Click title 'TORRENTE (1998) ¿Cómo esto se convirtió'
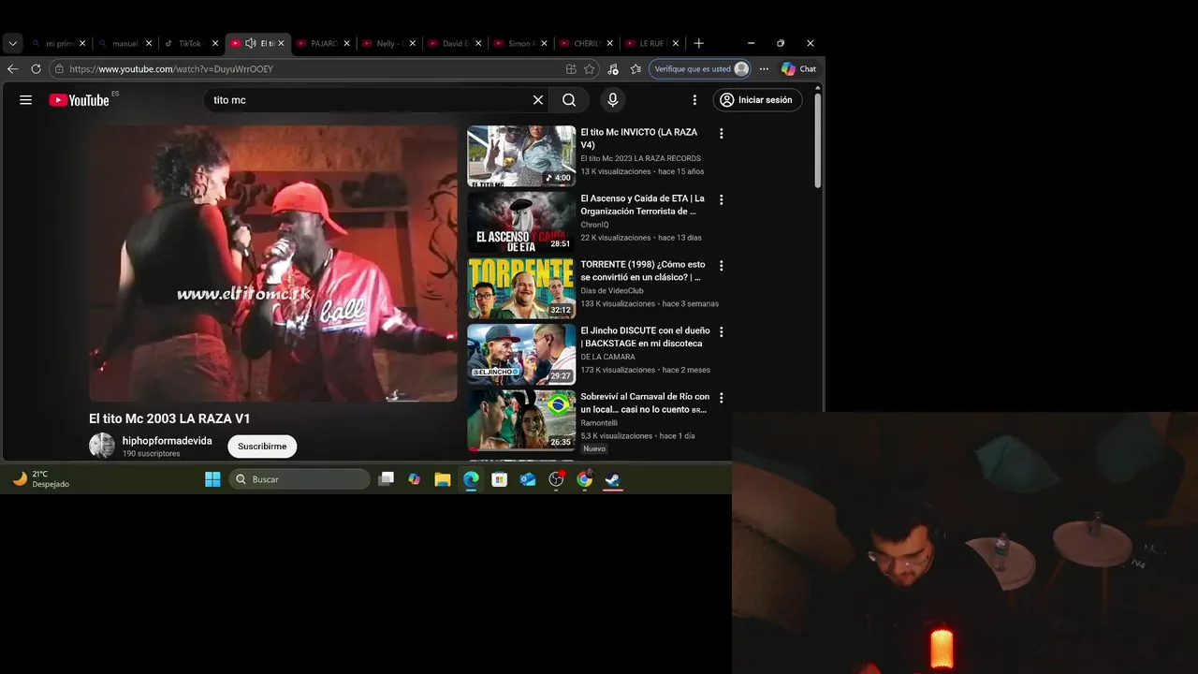Viewport: 1198px width, 674px height. tap(643, 271)
